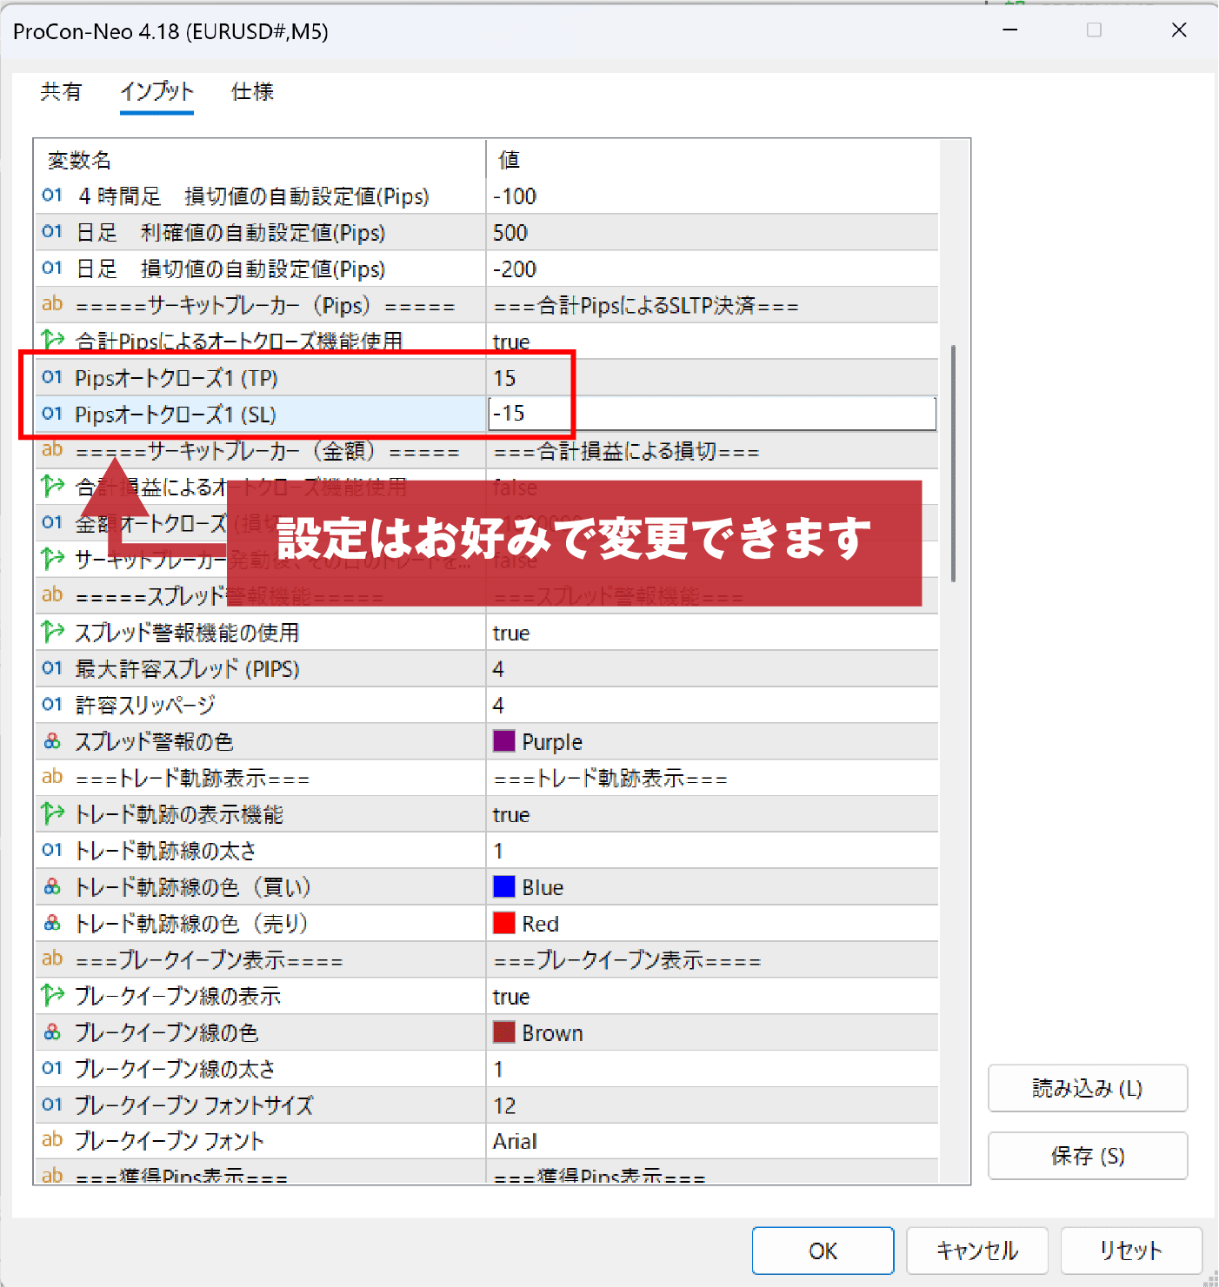Click the キャンセル button

(x=977, y=1251)
